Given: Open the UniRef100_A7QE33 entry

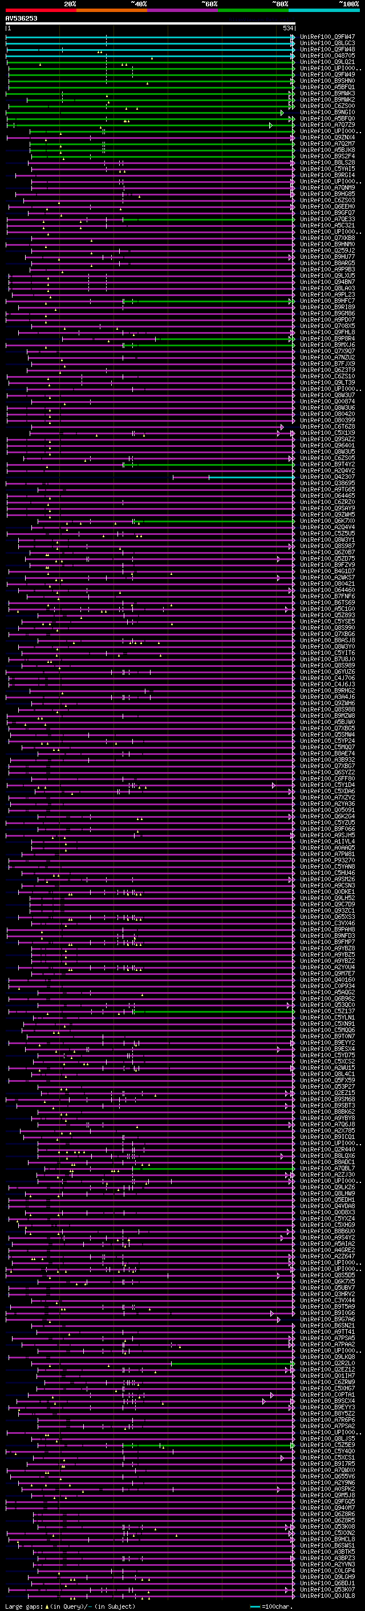Looking at the screenshot, I should (x=327, y=219).
